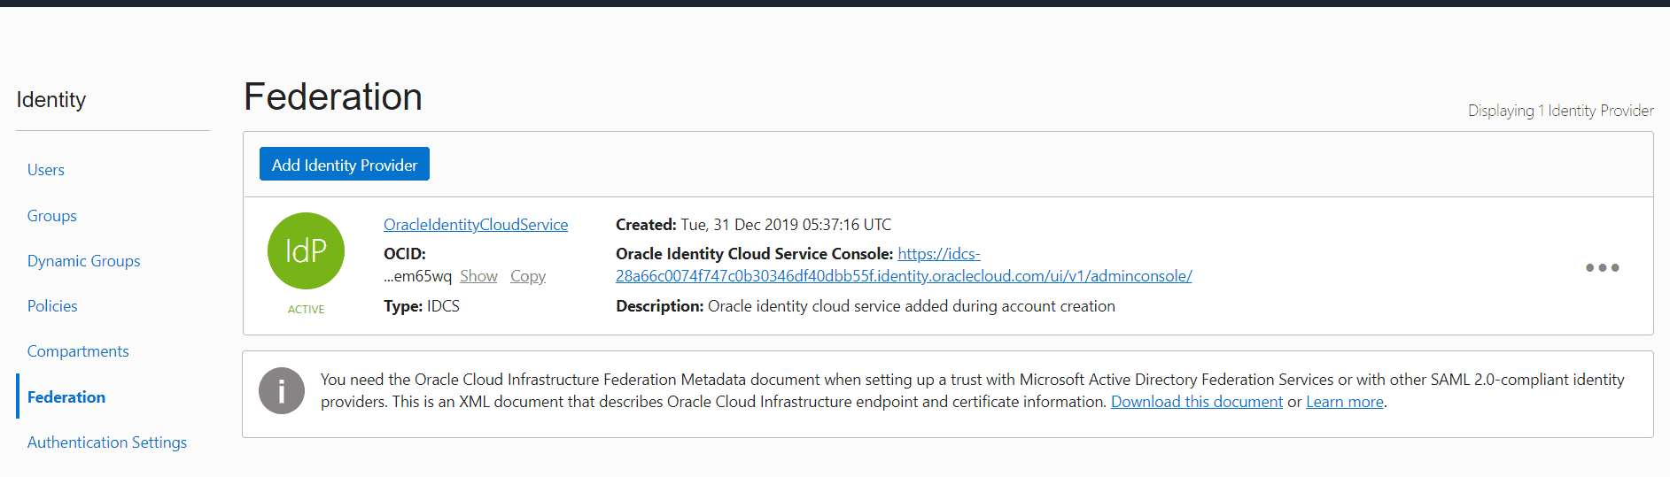Open the three-dot actions menu for OracleIdentityCloudService

pos(1602,267)
